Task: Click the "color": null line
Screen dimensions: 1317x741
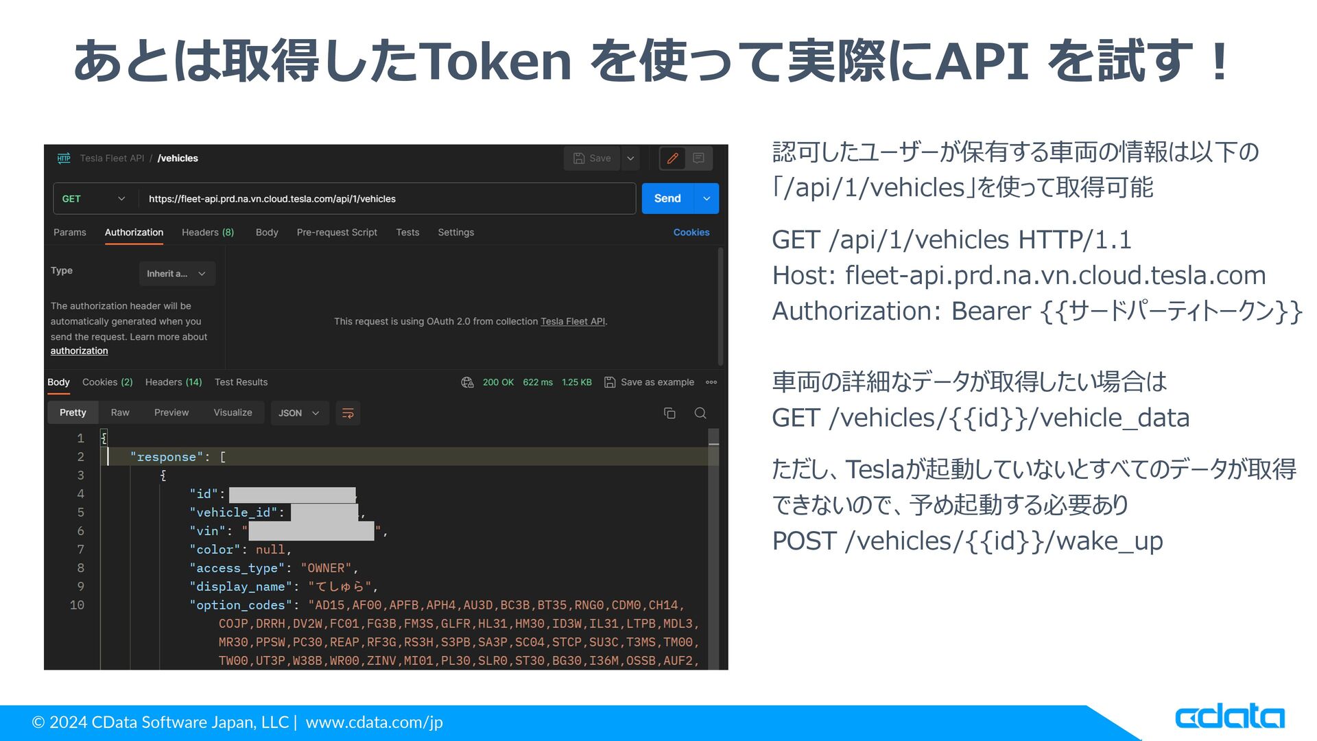Action: 240,550
